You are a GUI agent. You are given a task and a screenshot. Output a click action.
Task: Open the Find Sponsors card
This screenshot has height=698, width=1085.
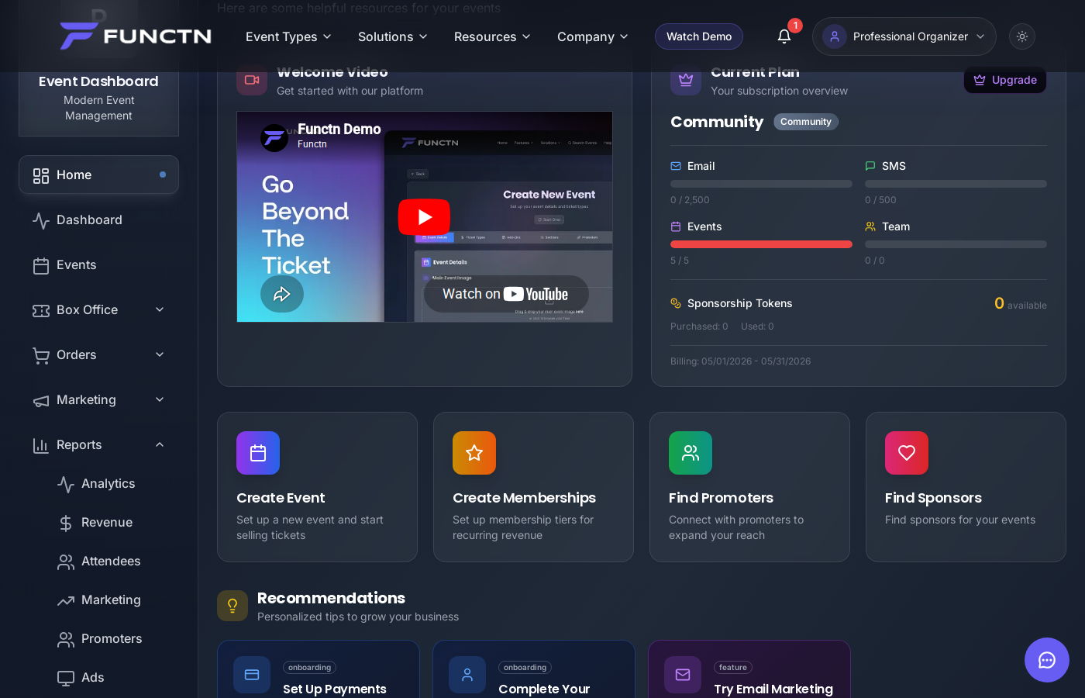(x=966, y=487)
